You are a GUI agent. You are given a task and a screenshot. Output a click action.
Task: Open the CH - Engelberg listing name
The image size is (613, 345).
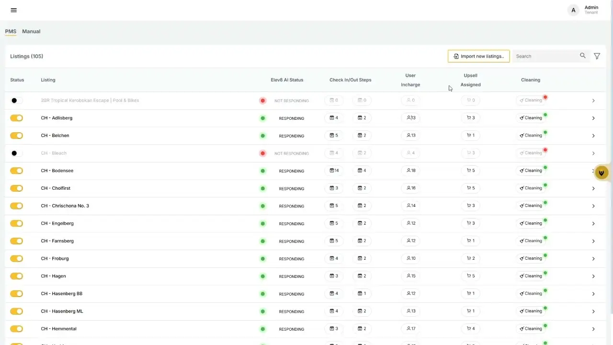pos(57,223)
